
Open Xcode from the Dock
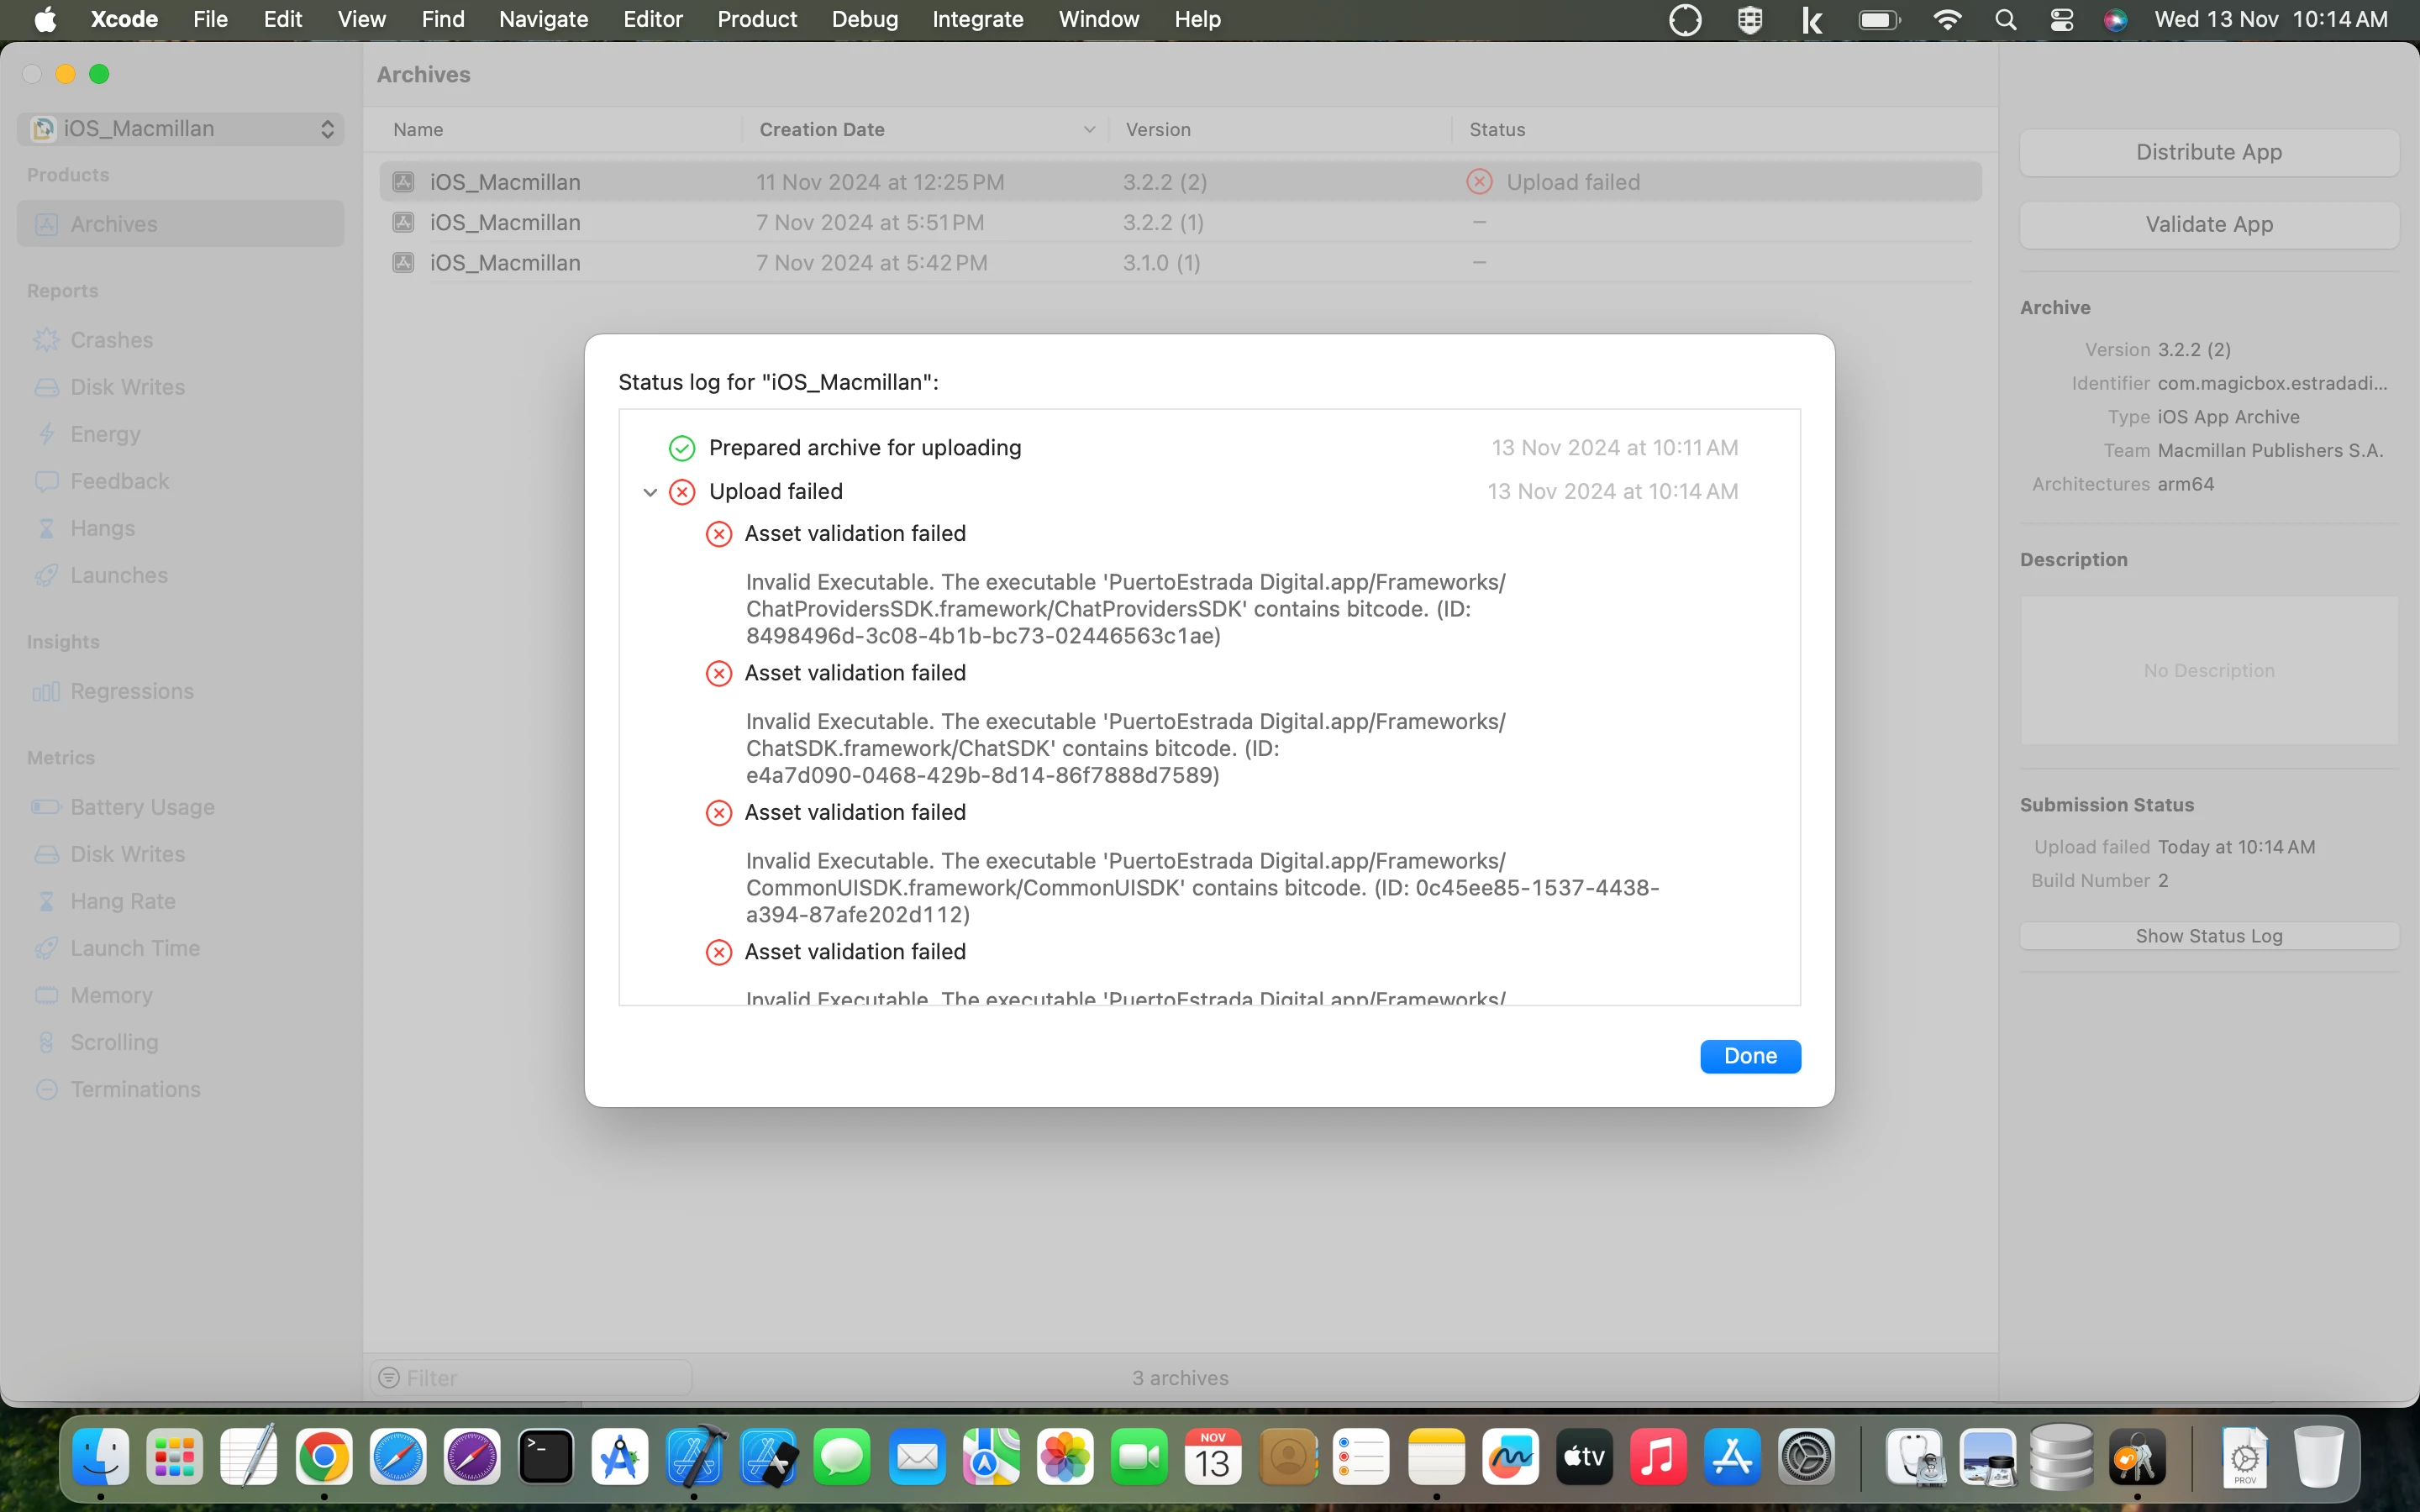pos(694,1457)
